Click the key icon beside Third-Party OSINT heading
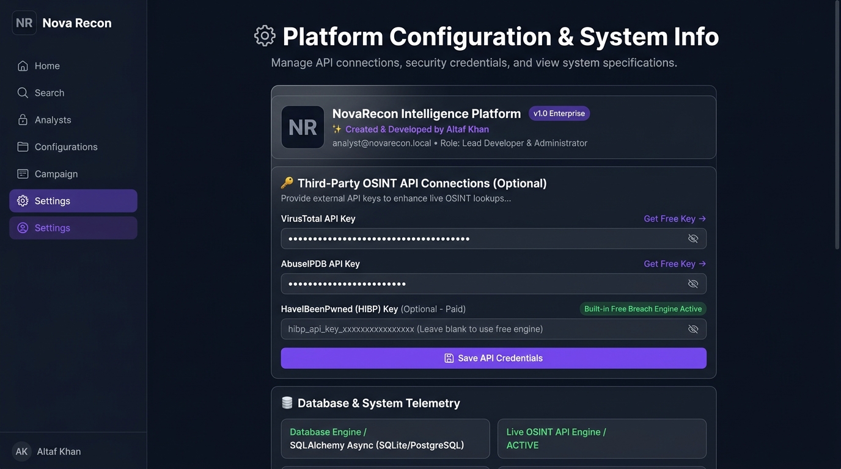Viewport: 841px width, 469px height. (287, 183)
